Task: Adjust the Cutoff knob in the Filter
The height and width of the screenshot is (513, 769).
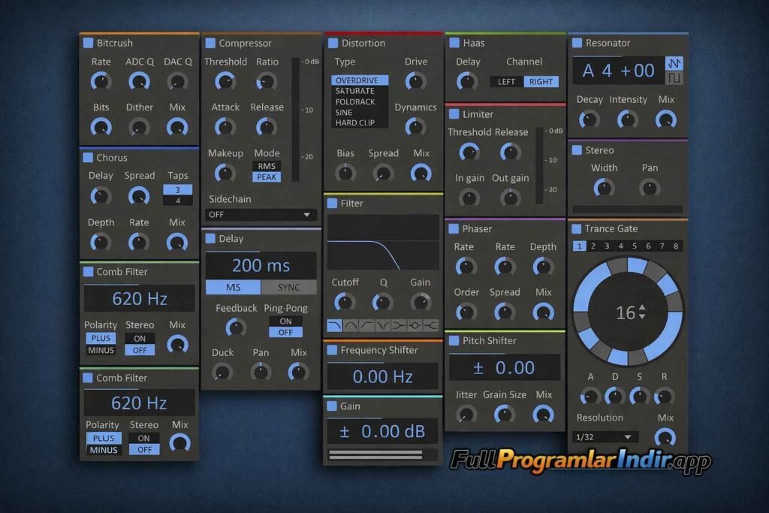Action: (345, 302)
